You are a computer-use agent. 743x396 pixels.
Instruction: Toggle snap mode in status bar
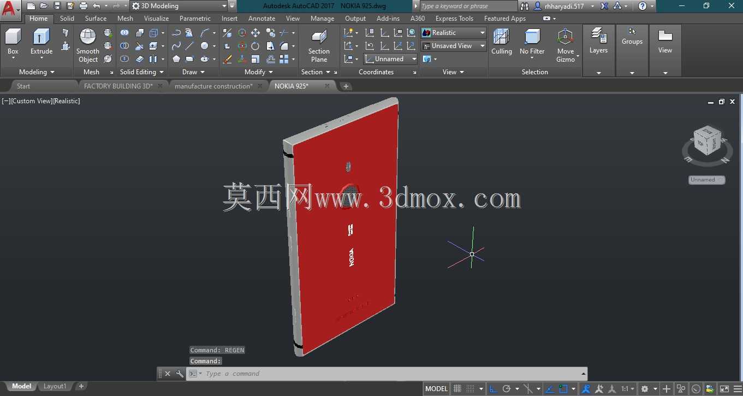(x=471, y=389)
